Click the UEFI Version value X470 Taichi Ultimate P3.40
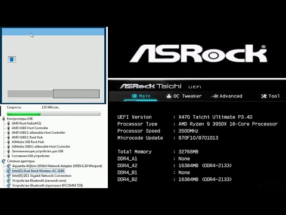Viewport: 286px width, 215px height. coord(215,117)
